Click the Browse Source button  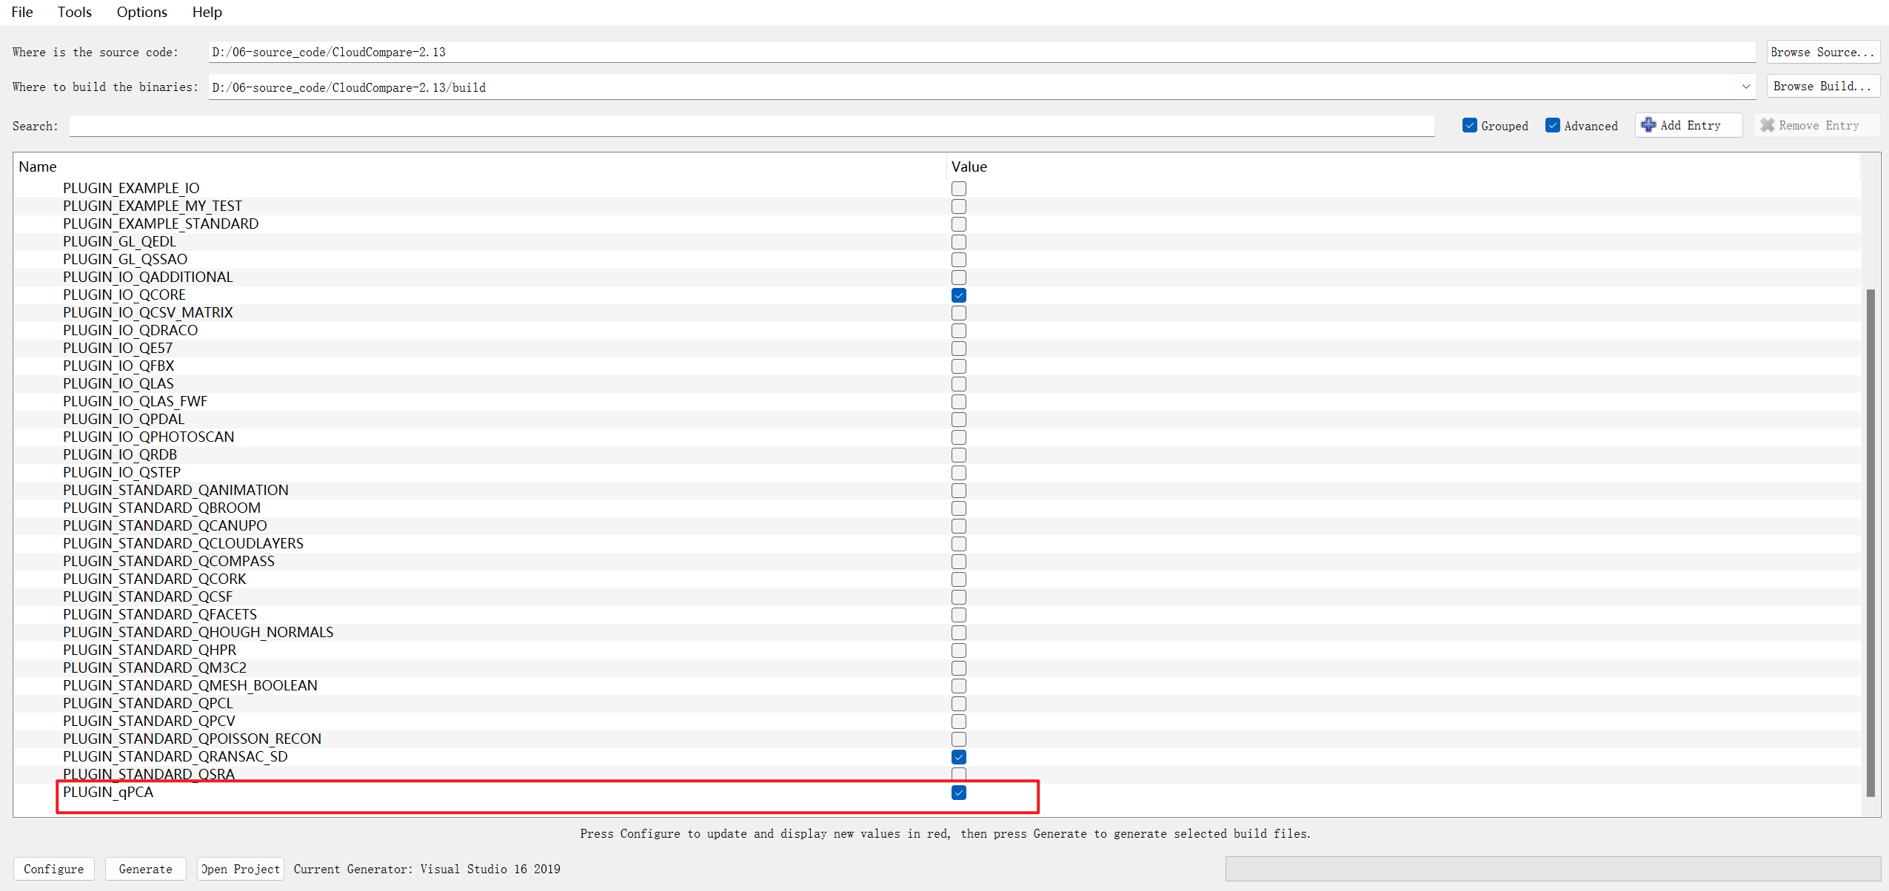[1822, 52]
